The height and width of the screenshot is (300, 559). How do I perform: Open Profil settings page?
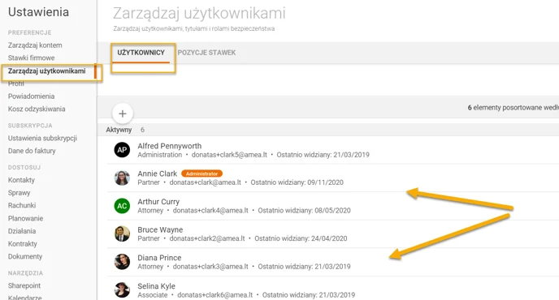tap(16, 84)
